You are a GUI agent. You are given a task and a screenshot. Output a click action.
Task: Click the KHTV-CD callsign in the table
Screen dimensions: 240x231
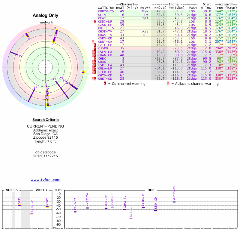click(x=105, y=75)
